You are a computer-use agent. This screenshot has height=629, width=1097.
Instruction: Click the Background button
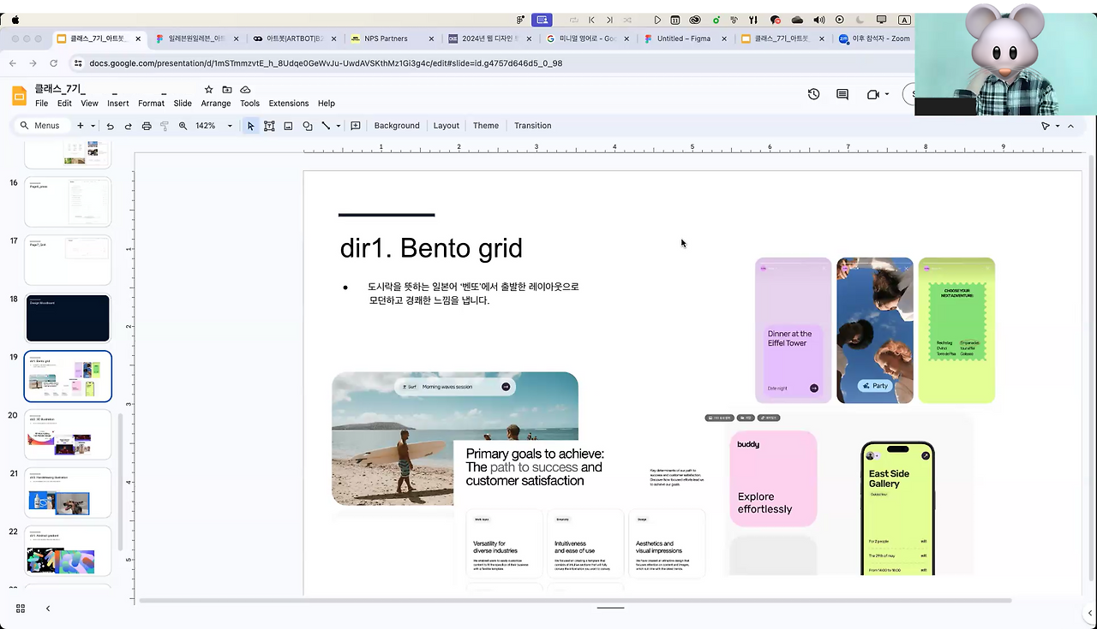pos(397,126)
